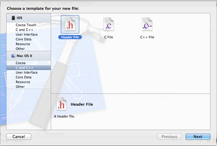Select iOS Resource category
Screen dimensions: 217x146
point(23,44)
